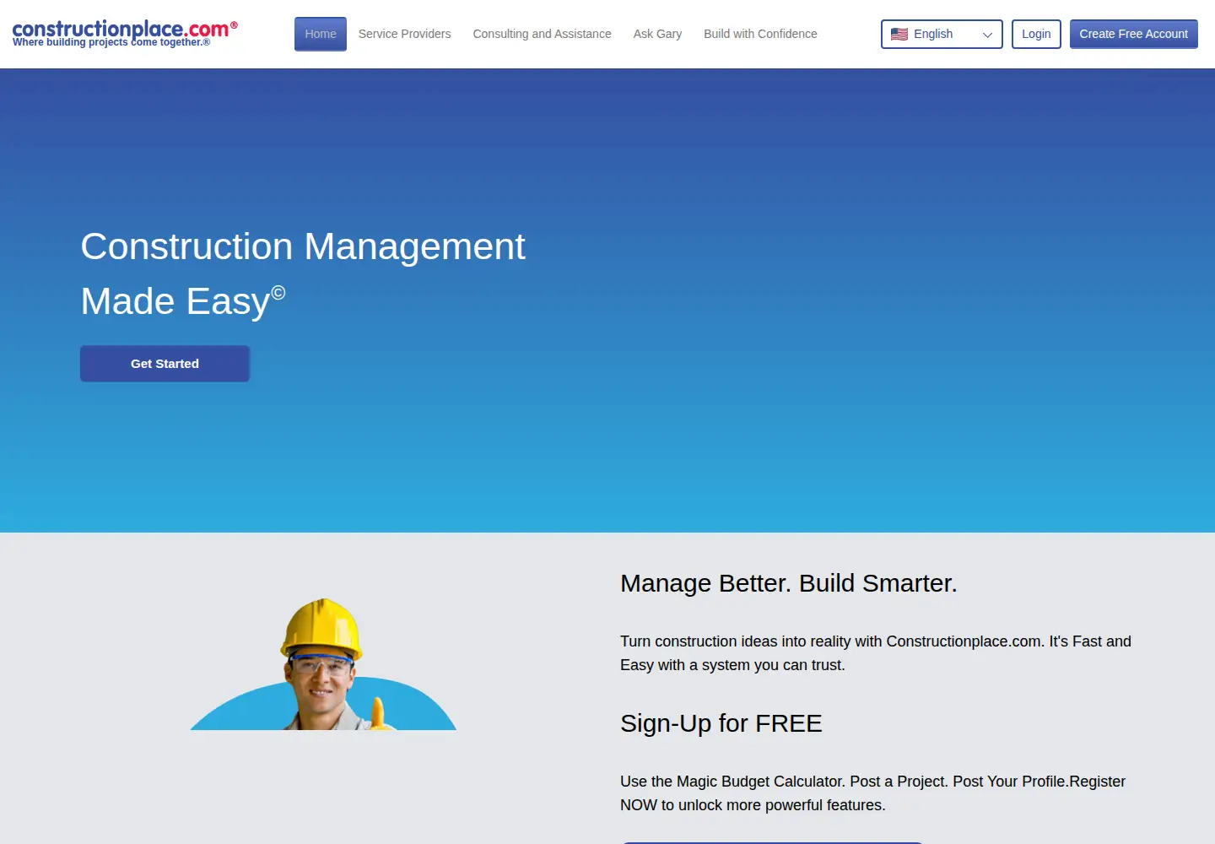Click the 'Where building projects come together' tagline
The image size is (1215, 844).
tap(111, 42)
